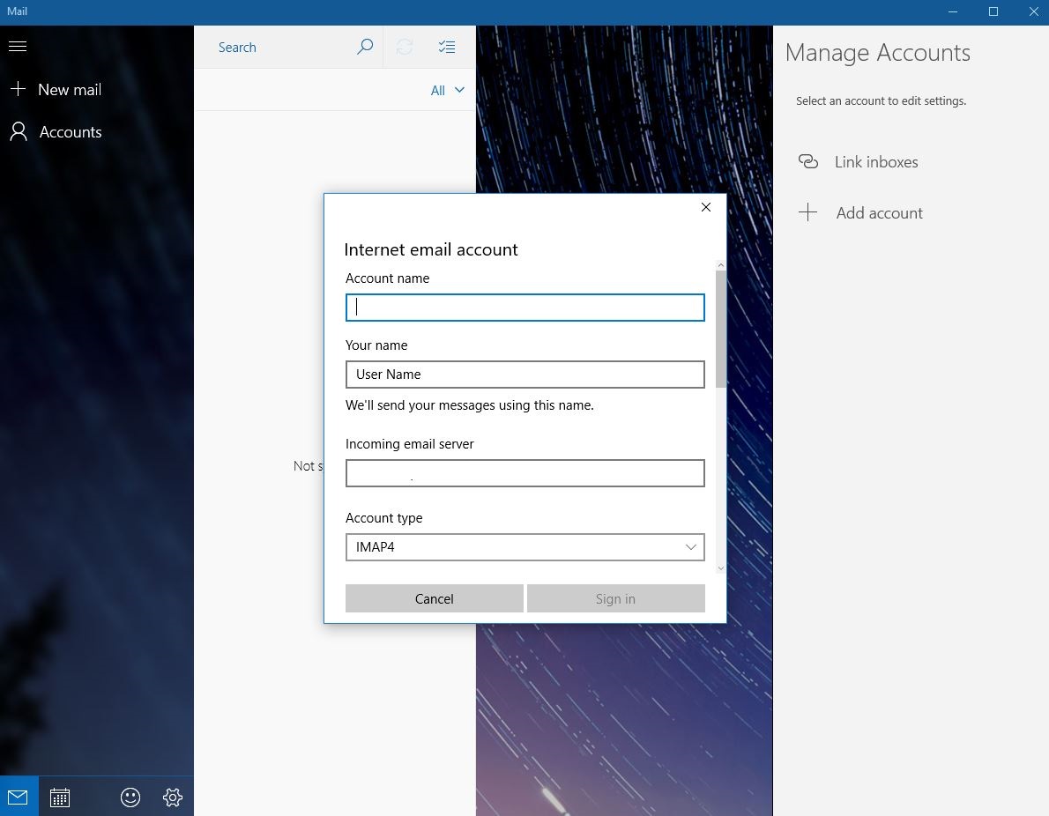
Task: Enter selection mode via checklist icon
Action: pos(447,48)
